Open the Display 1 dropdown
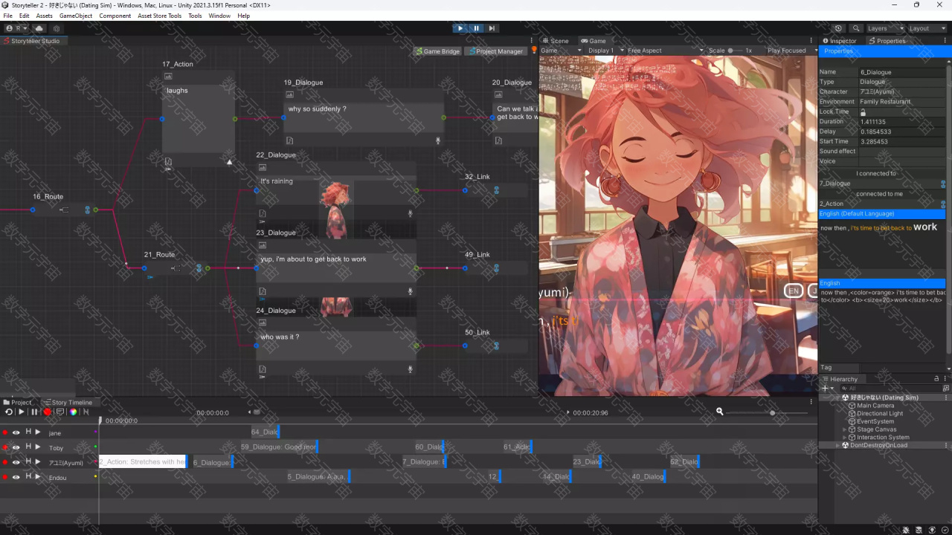The width and height of the screenshot is (952, 535). pyautogui.click(x=605, y=51)
